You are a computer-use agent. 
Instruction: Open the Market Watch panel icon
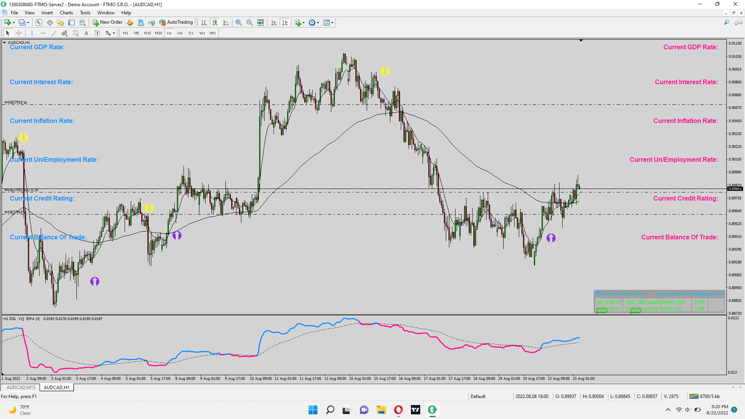pos(39,23)
